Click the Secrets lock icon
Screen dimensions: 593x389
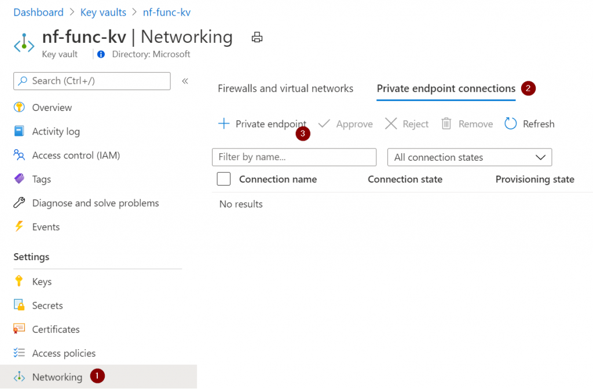pyautogui.click(x=19, y=305)
